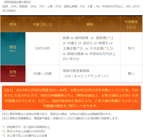Viewport: 143px width, 137px height.
Task: Click the 年齢 [注1,2] column header
Action: tap(42, 24)
